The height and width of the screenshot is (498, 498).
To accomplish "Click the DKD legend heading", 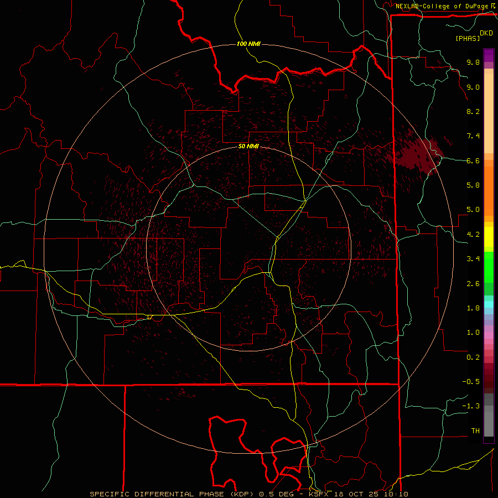I will click(486, 33).
